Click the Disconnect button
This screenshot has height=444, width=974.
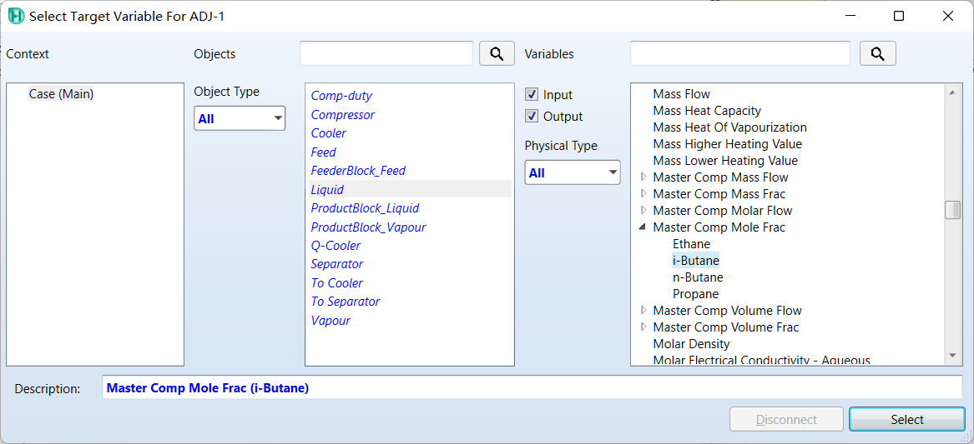(x=786, y=420)
